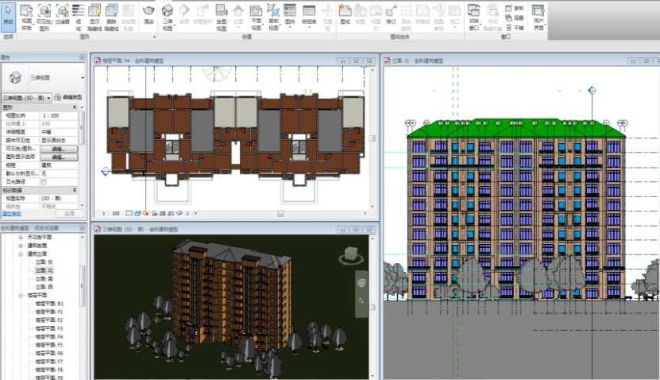Close the Properties (属性) palette
This screenshot has width=660, height=380.
(82, 57)
